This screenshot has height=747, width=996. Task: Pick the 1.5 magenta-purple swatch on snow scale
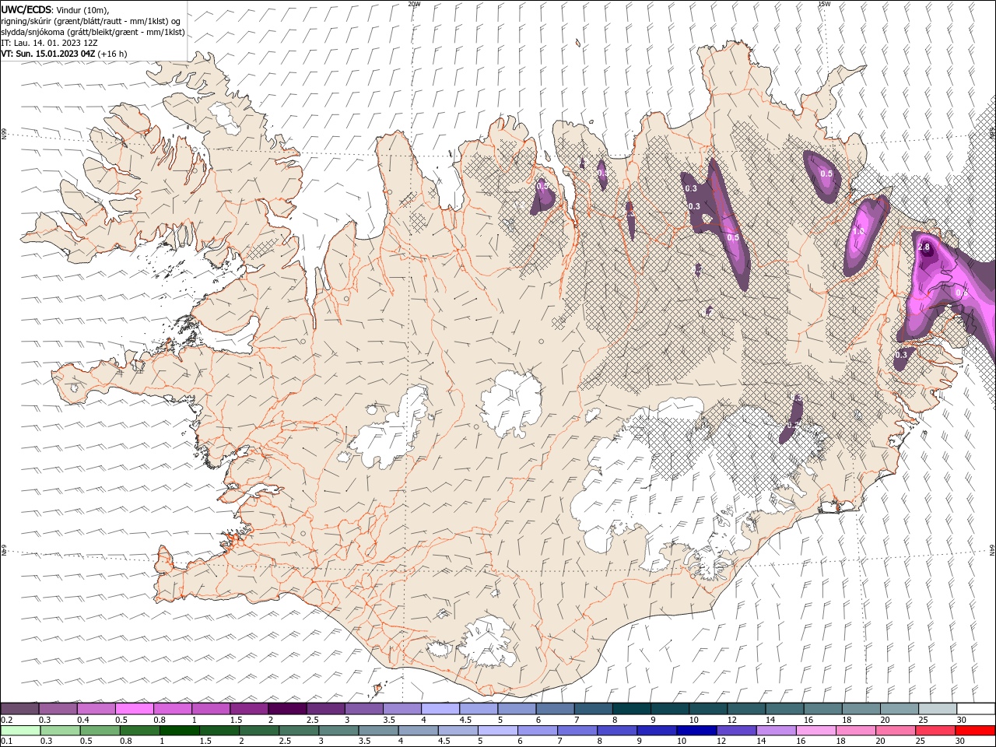tap(249, 709)
